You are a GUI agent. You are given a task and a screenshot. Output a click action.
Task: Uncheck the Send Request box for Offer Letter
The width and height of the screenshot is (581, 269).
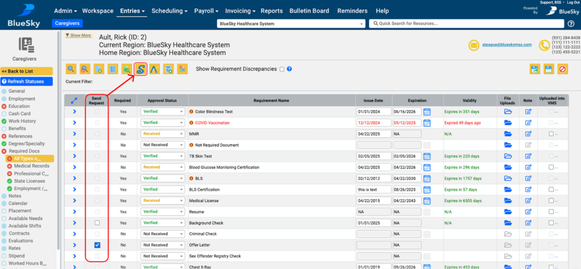coord(97,245)
